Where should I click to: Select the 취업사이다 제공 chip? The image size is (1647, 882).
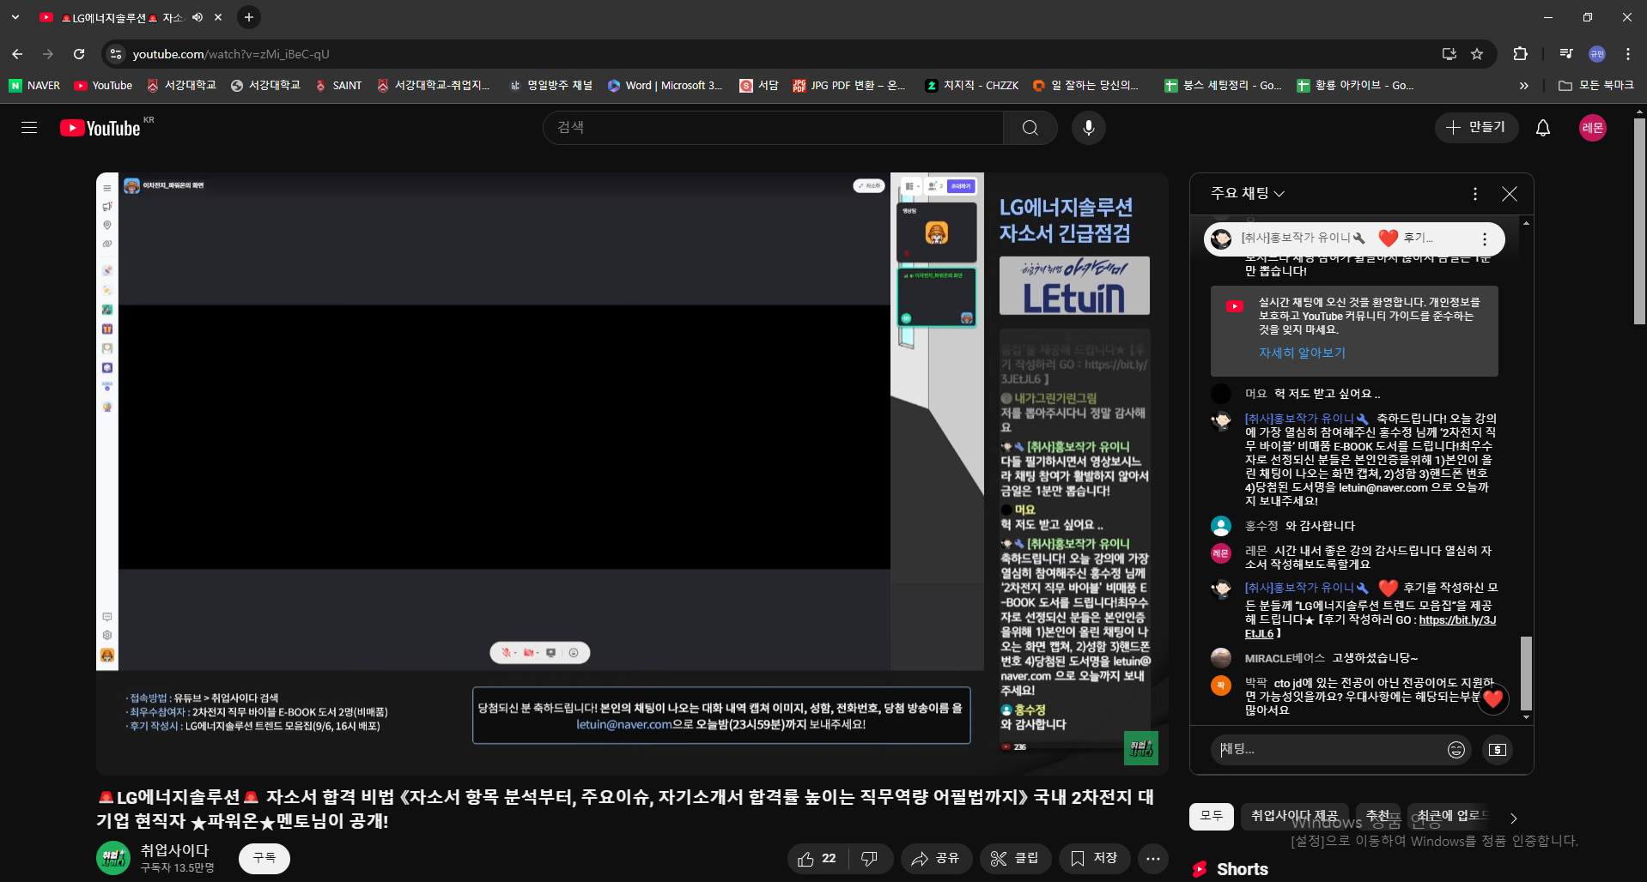point(1293,816)
